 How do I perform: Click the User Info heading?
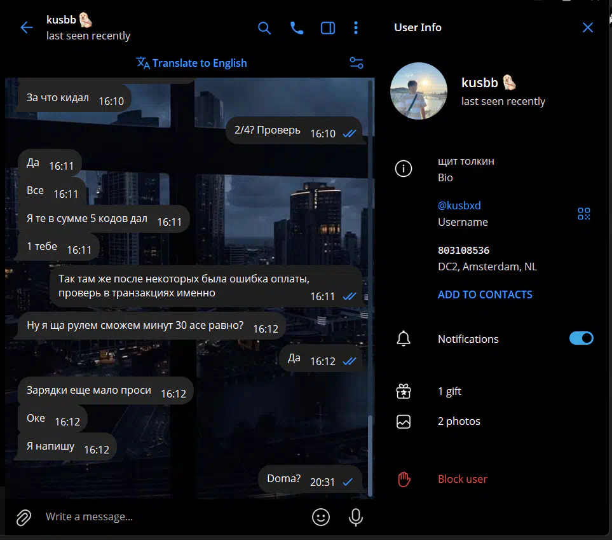click(418, 27)
